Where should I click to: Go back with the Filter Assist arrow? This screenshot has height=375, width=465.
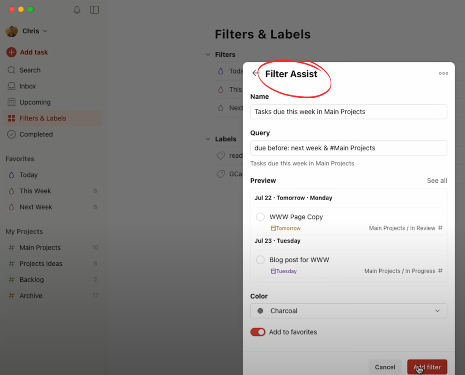[256, 73]
